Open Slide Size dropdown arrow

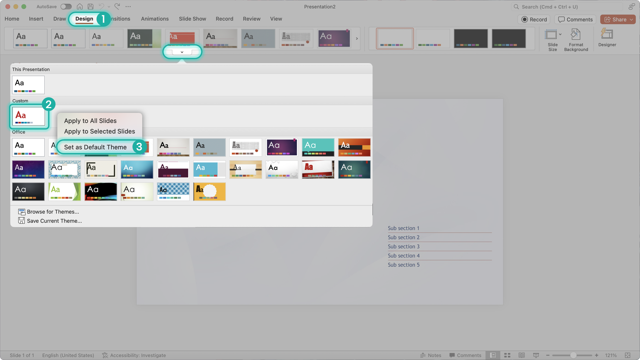point(560,35)
